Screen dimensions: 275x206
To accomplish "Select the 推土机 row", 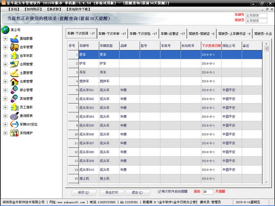I will (165, 179).
